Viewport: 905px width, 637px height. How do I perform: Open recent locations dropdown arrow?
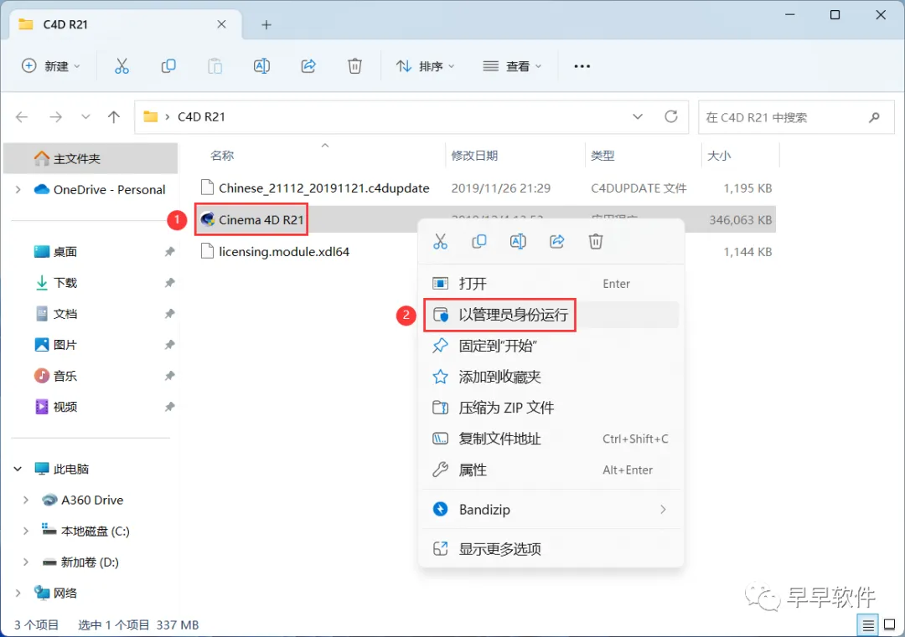pyautogui.click(x=85, y=117)
